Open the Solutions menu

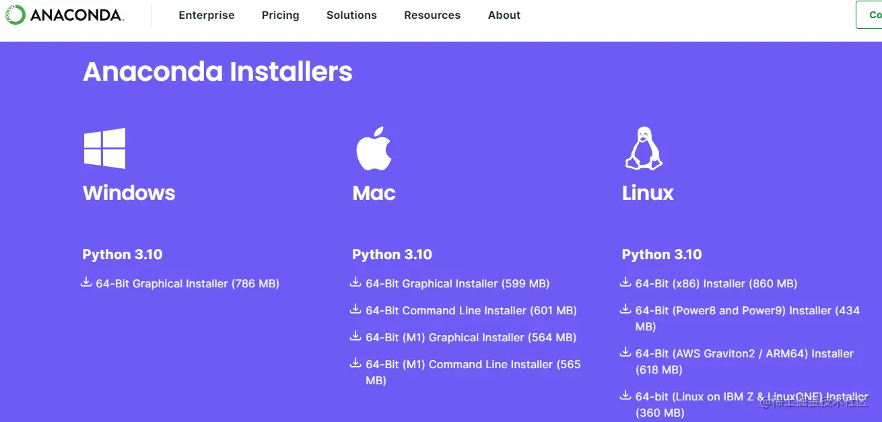(351, 15)
